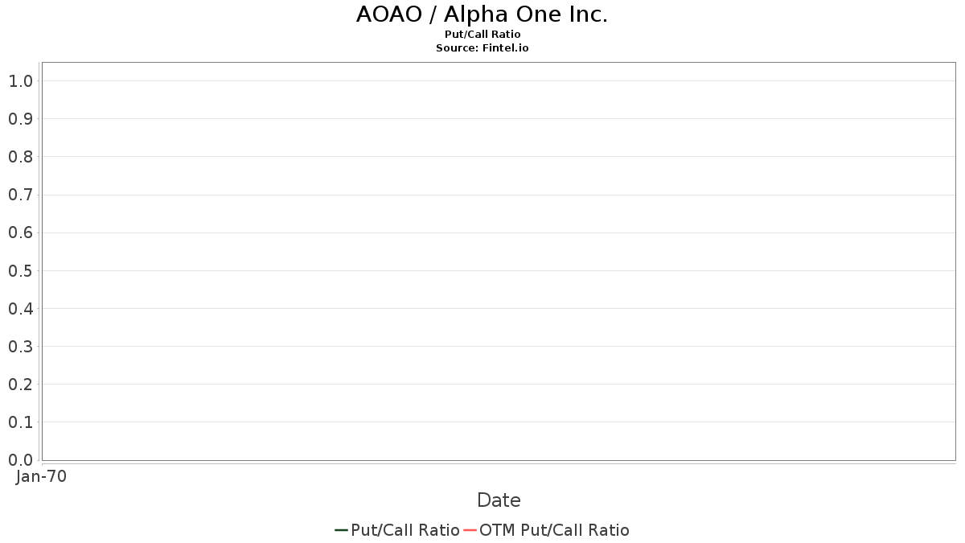Select the 0.9 y-axis tick label
The width and height of the screenshot is (965, 543).
[20, 119]
